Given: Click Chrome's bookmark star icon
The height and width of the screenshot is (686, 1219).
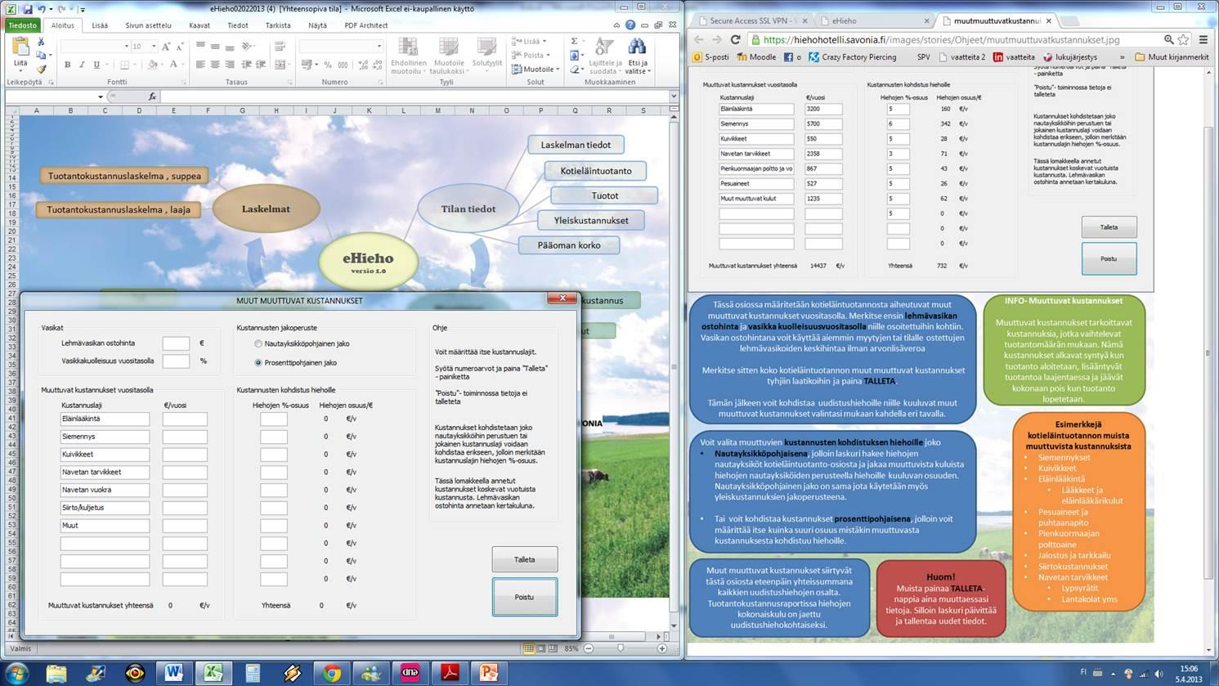Looking at the screenshot, I should 1184,39.
